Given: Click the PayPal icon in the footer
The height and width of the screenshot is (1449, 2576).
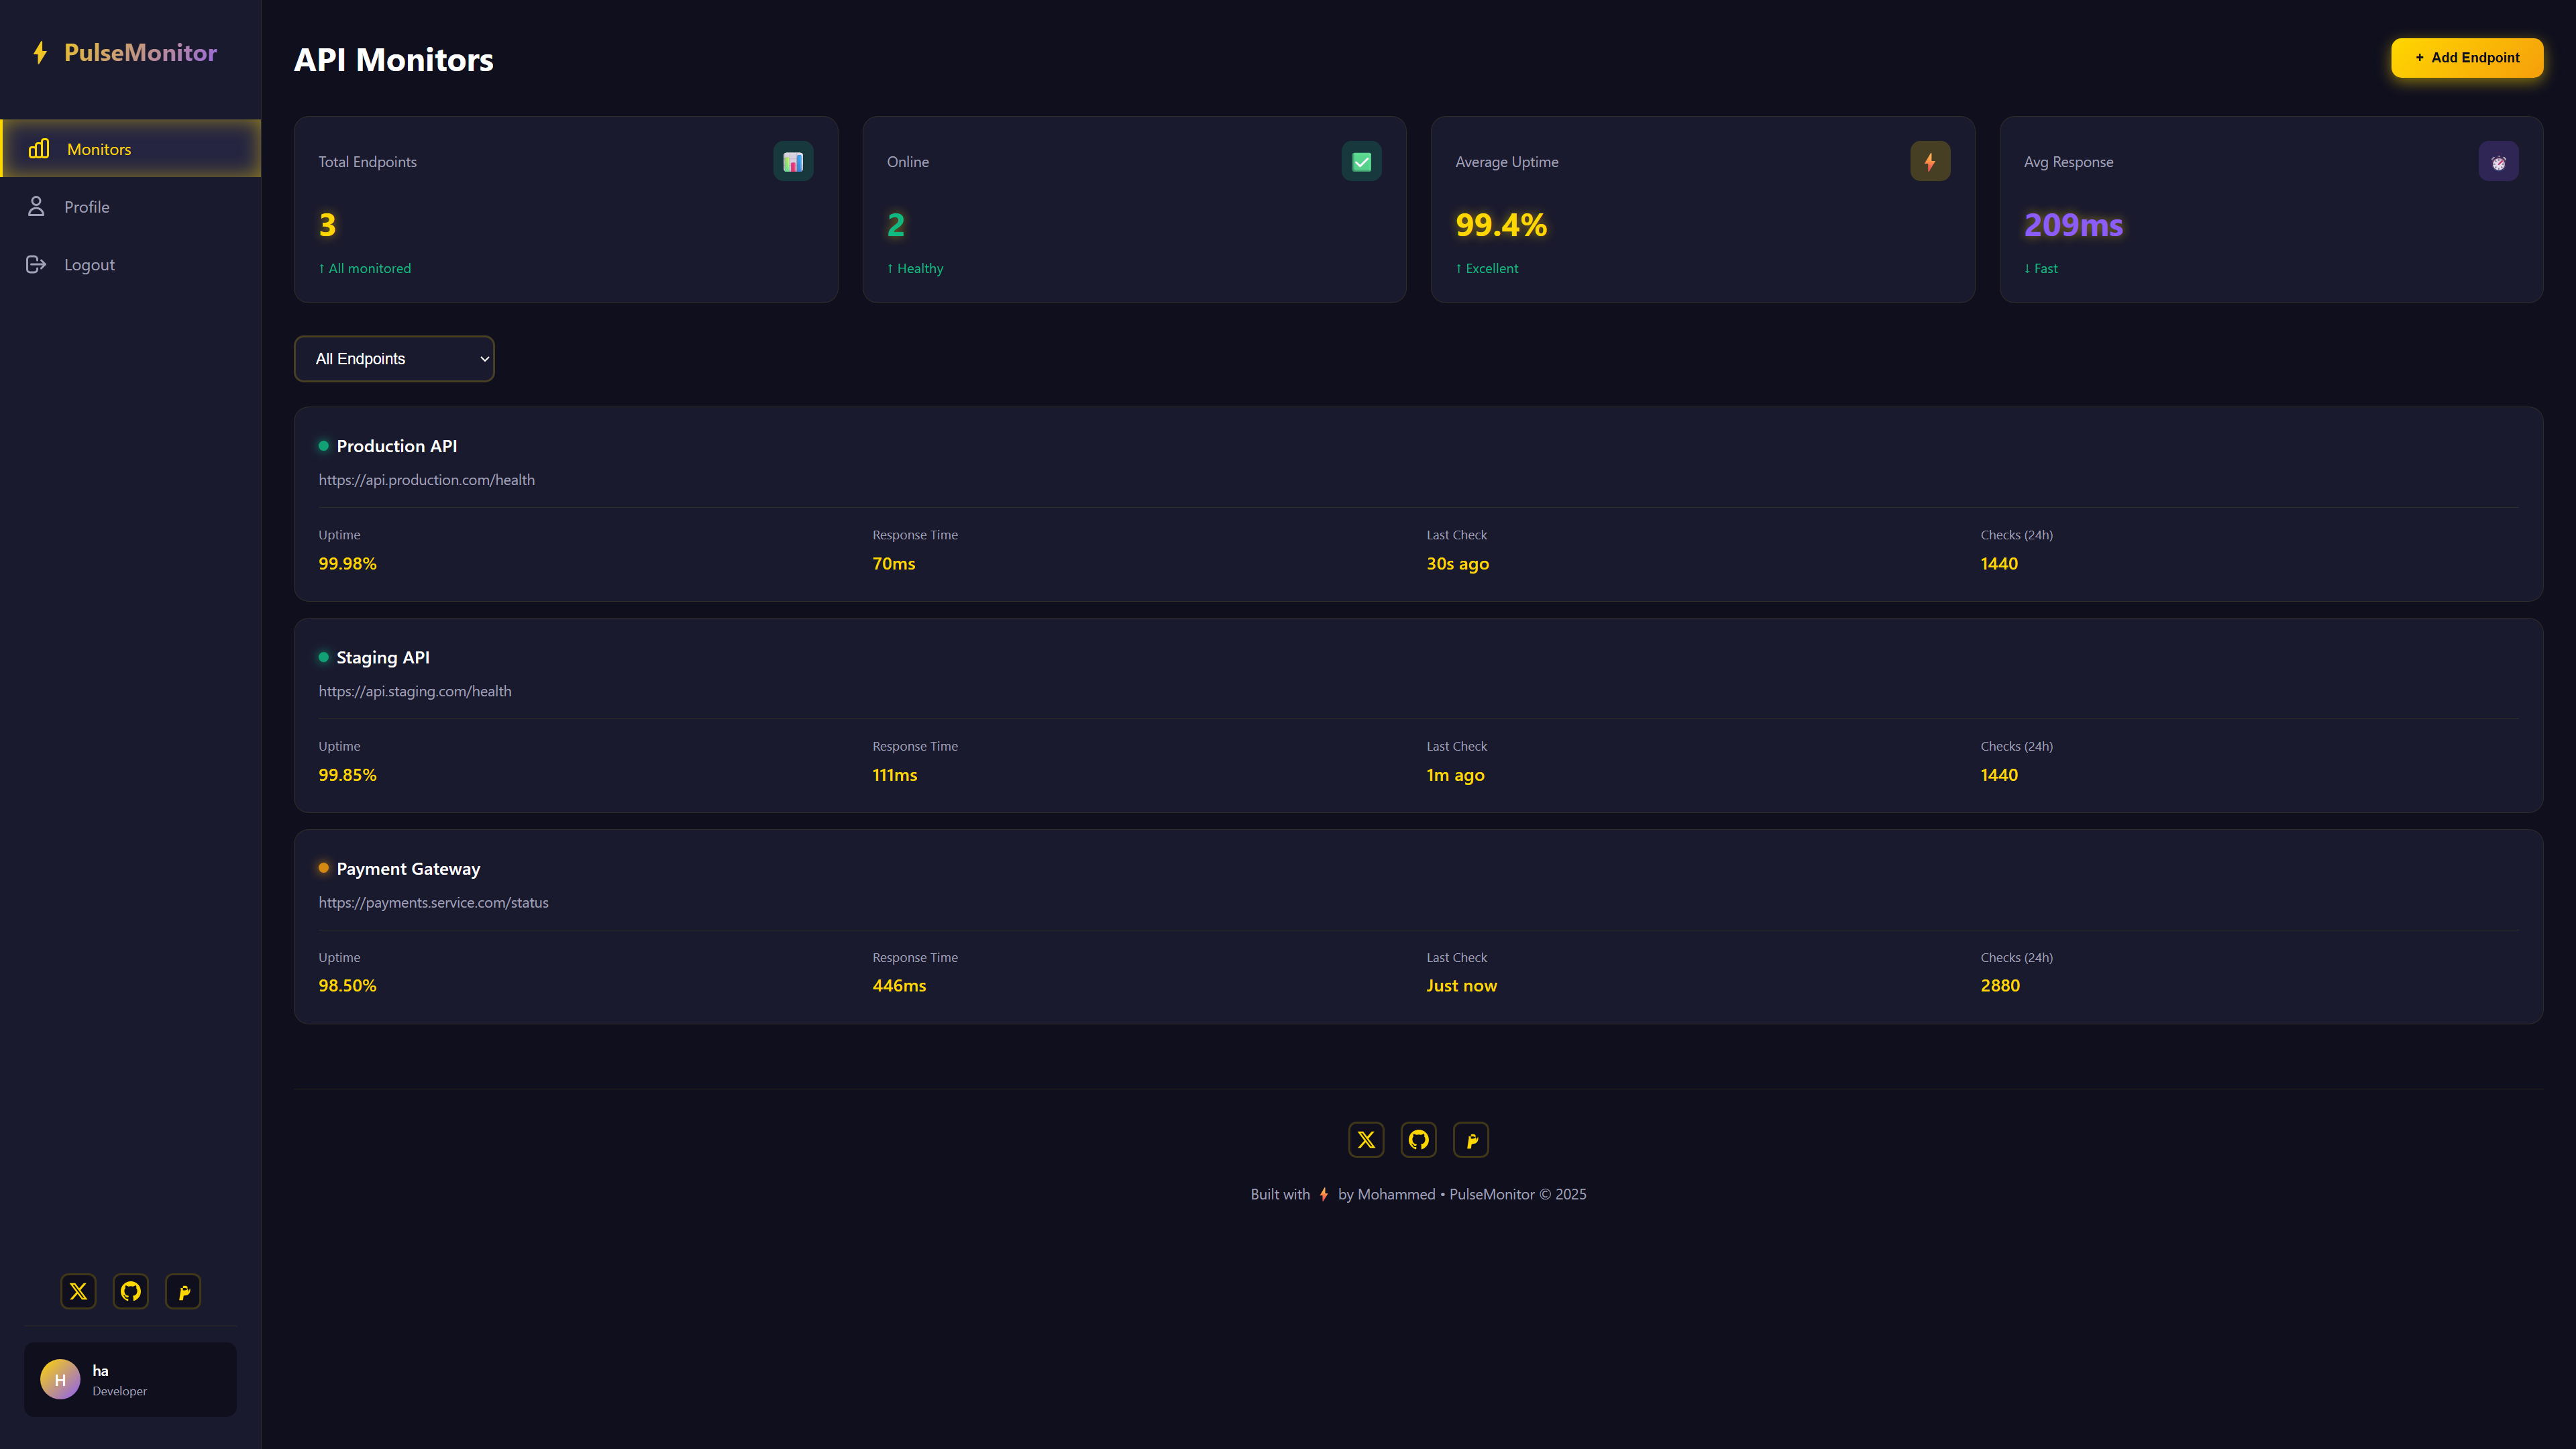Looking at the screenshot, I should coord(1471,1139).
